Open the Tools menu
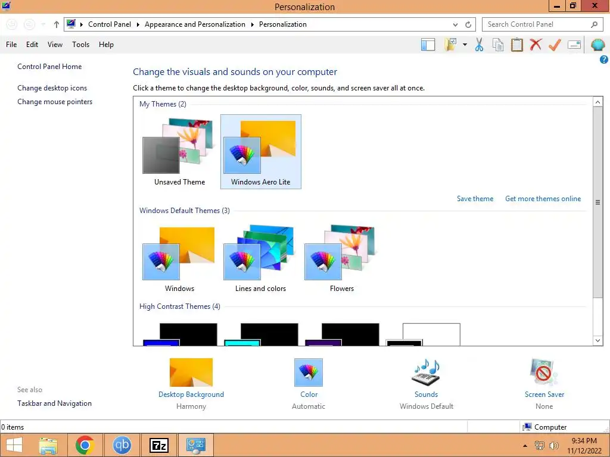610x457 pixels. (x=80, y=45)
